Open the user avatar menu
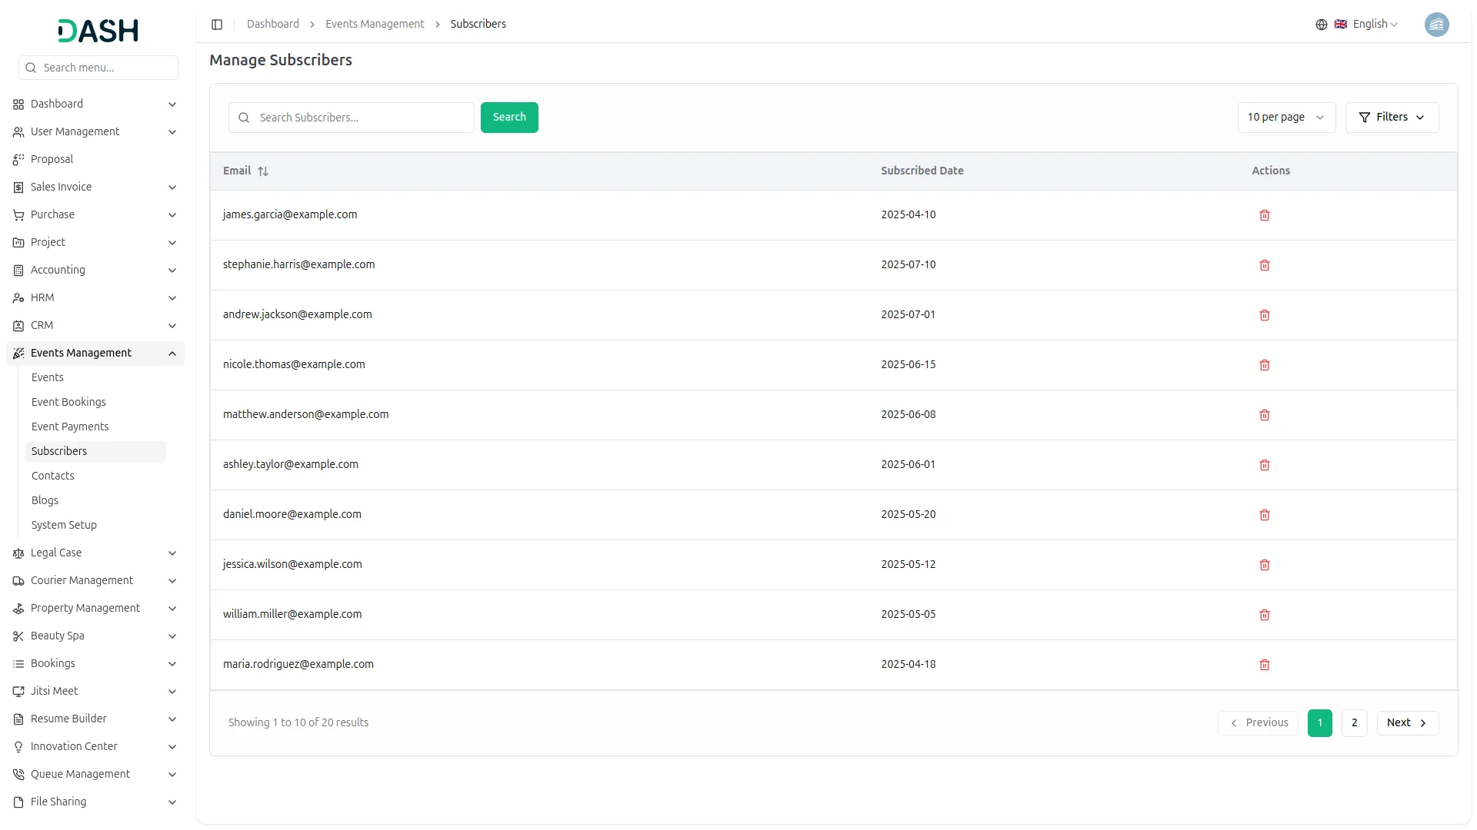This screenshot has height=830, width=1477. (x=1435, y=25)
